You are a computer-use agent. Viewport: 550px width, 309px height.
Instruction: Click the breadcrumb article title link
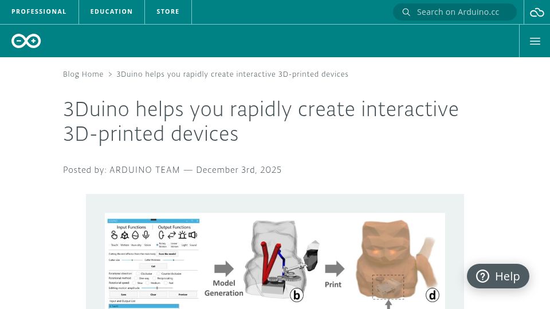(232, 74)
